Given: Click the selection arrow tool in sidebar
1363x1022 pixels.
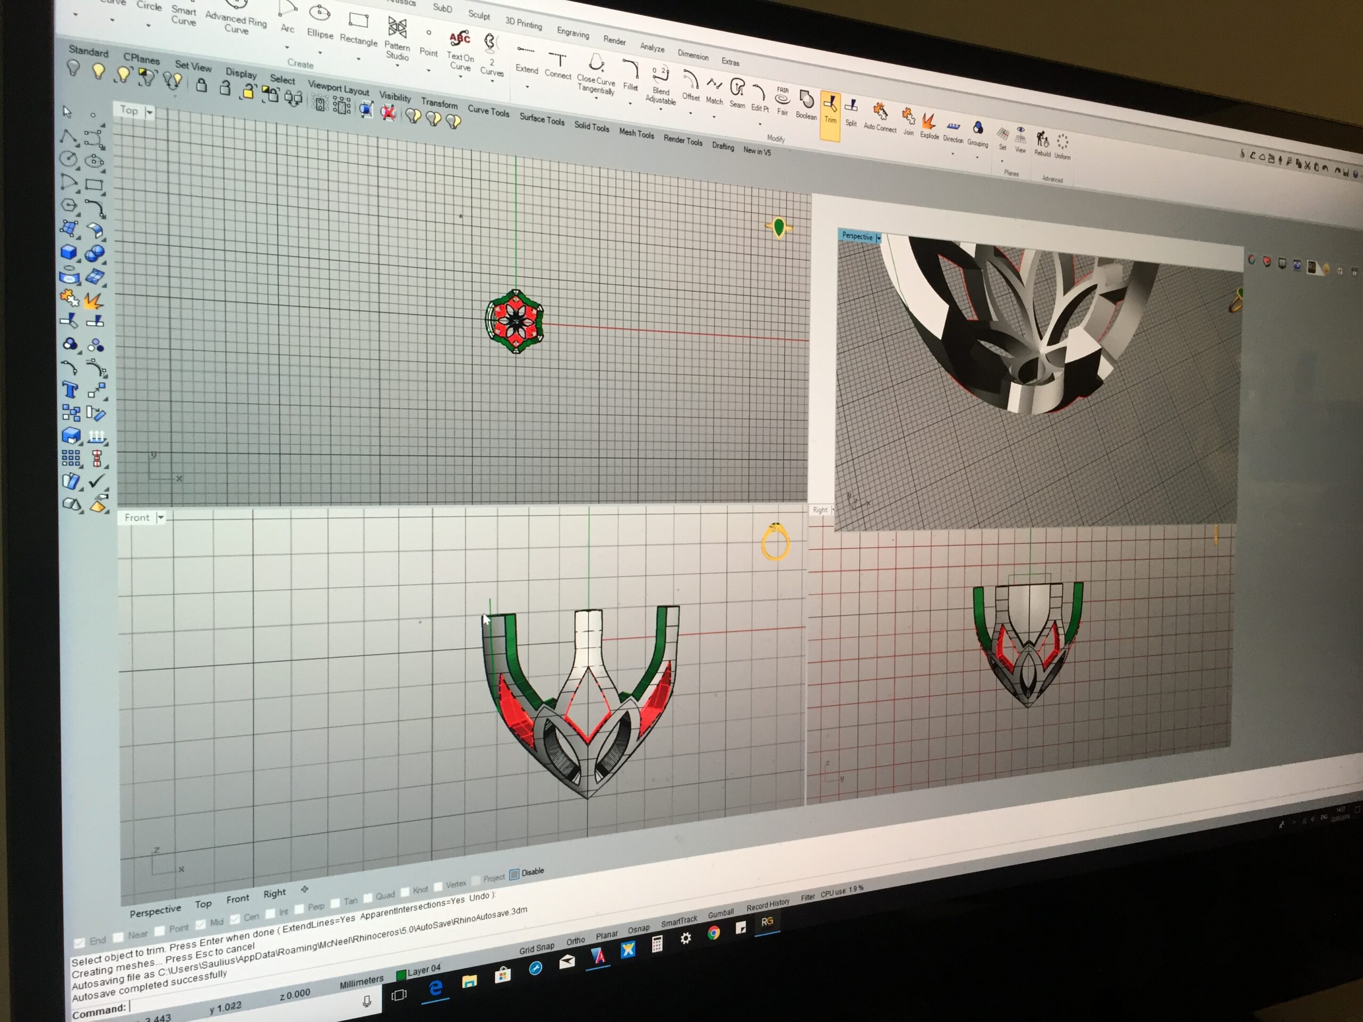Looking at the screenshot, I should [x=67, y=111].
